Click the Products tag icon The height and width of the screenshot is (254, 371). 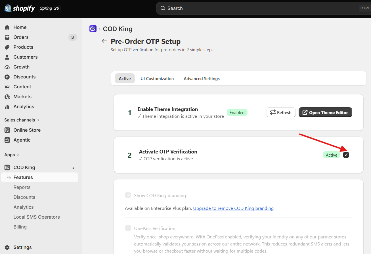click(7, 47)
